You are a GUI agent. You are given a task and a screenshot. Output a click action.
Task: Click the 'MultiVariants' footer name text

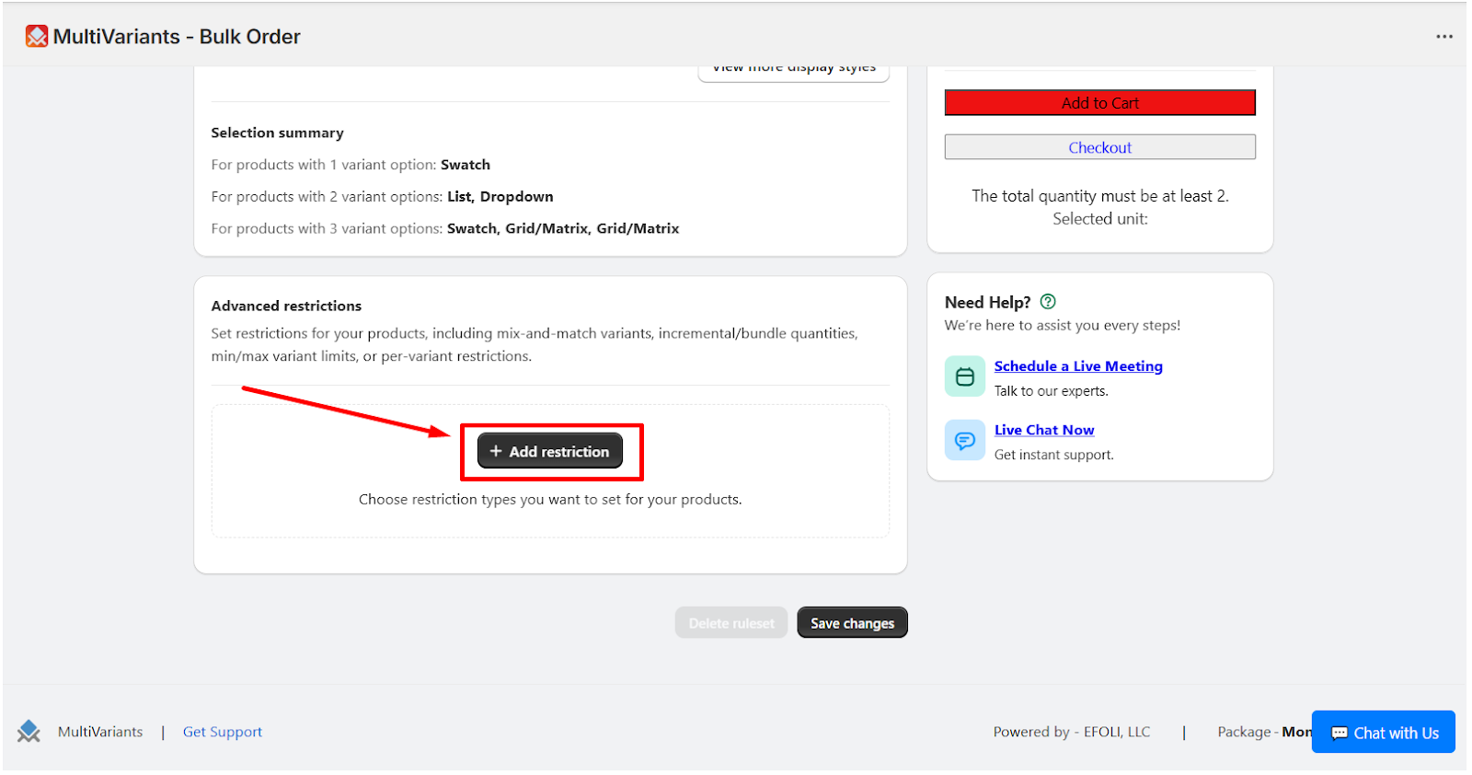100,732
